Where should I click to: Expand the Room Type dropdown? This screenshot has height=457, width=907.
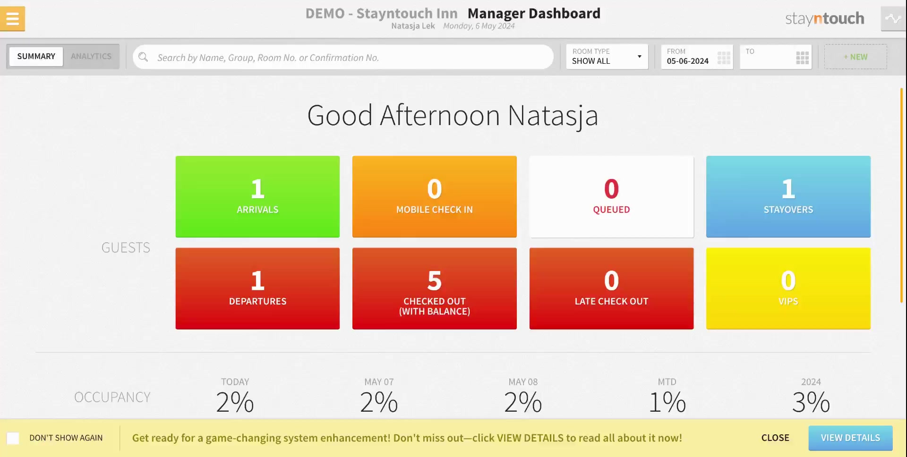click(607, 57)
